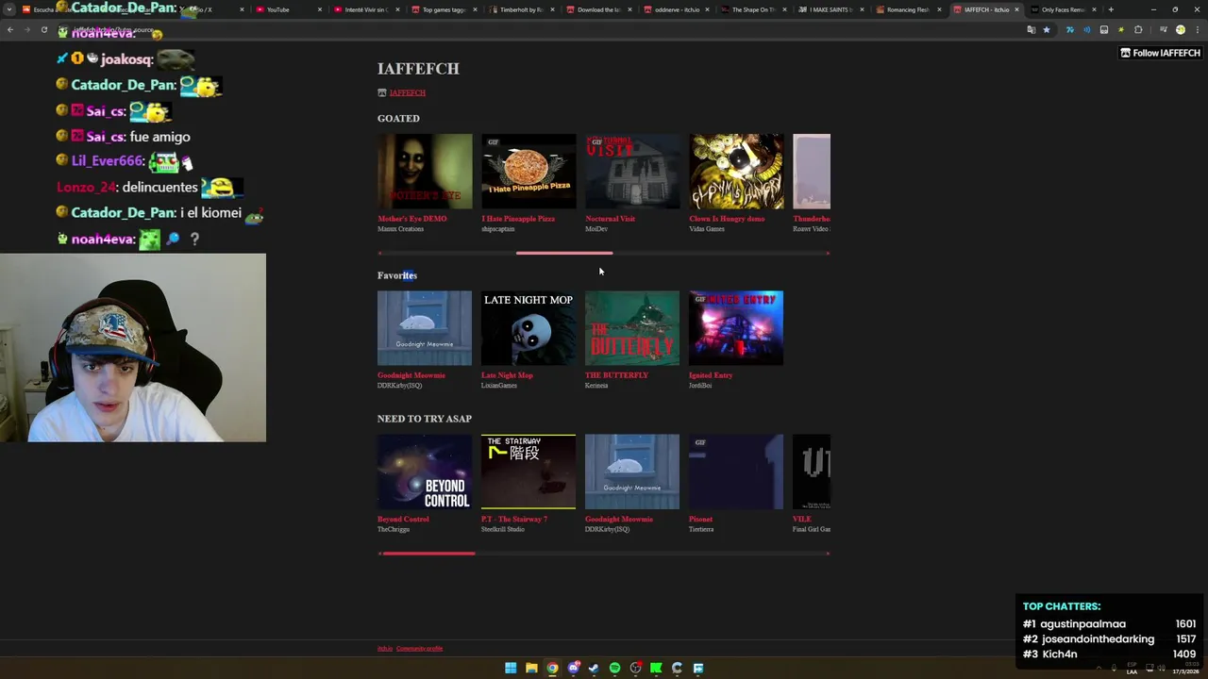Open the 7TV extension icon
This screenshot has width=1208, height=679.
pyautogui.click(x=1069, y=30)
